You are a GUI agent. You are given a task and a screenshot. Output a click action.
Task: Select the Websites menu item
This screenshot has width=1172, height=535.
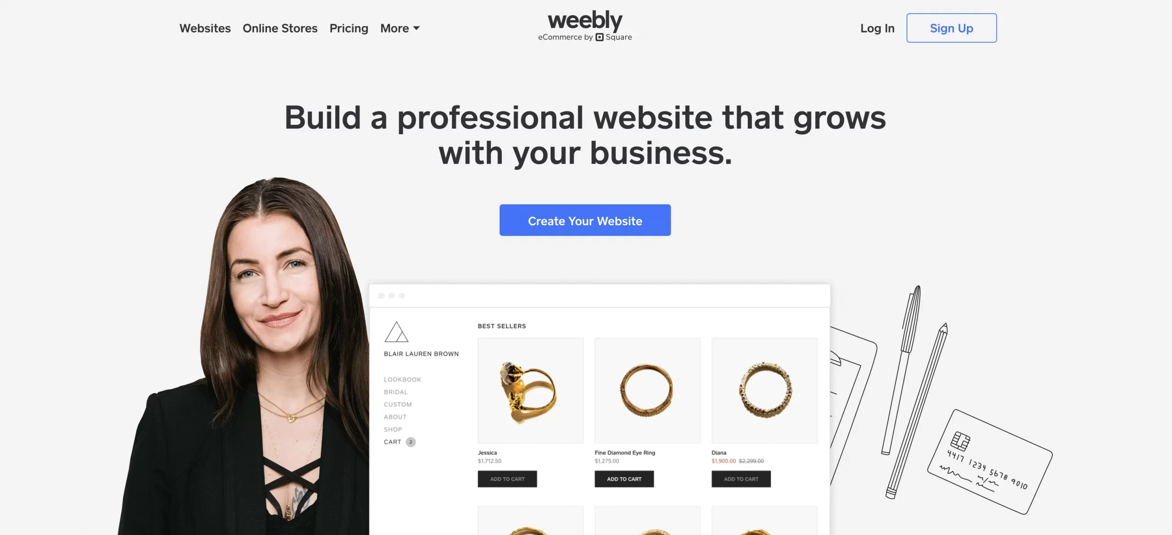pyautogui.click(x=205, y=27)
